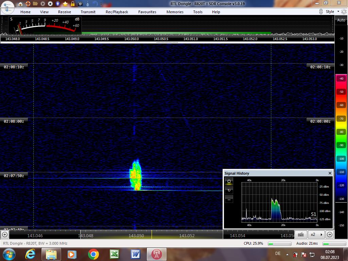Toggle the padlock lock icon
Viewport: 348px width, 261px height.
pyautogui.click(x=73, y=4)
